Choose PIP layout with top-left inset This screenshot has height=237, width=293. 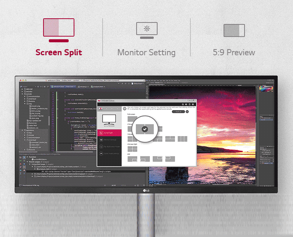(170, 159)
